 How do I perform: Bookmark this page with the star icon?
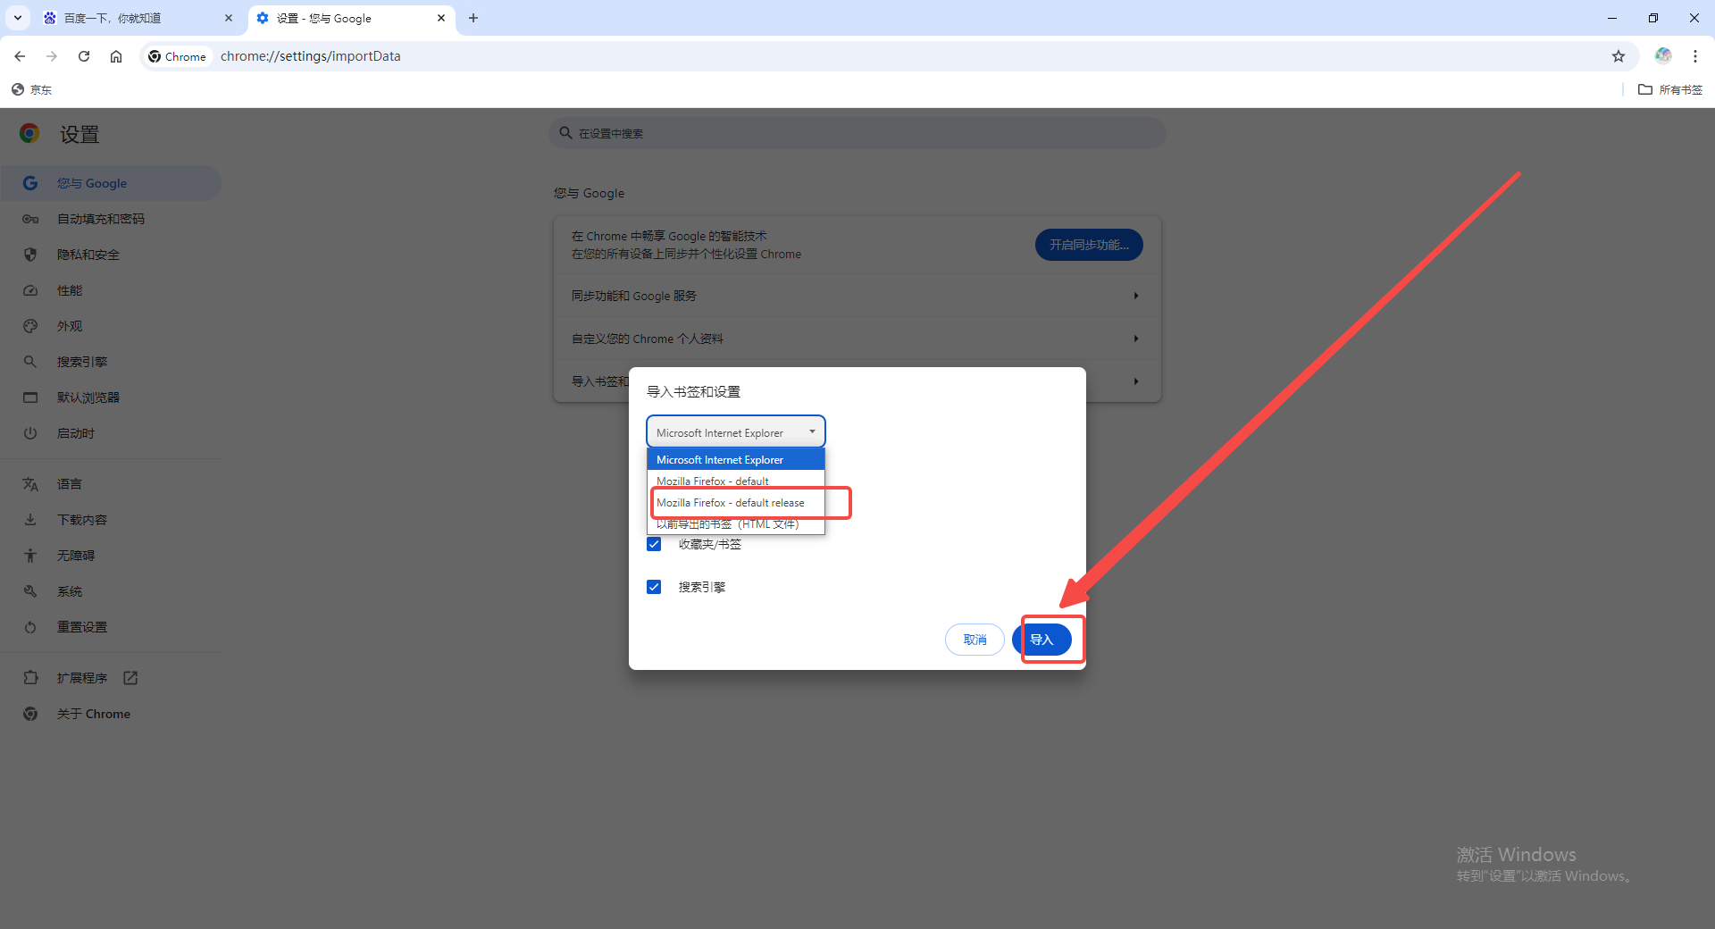pos(1618,56)
